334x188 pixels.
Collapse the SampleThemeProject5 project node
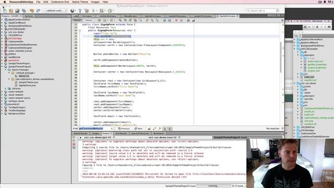[2, 66]
